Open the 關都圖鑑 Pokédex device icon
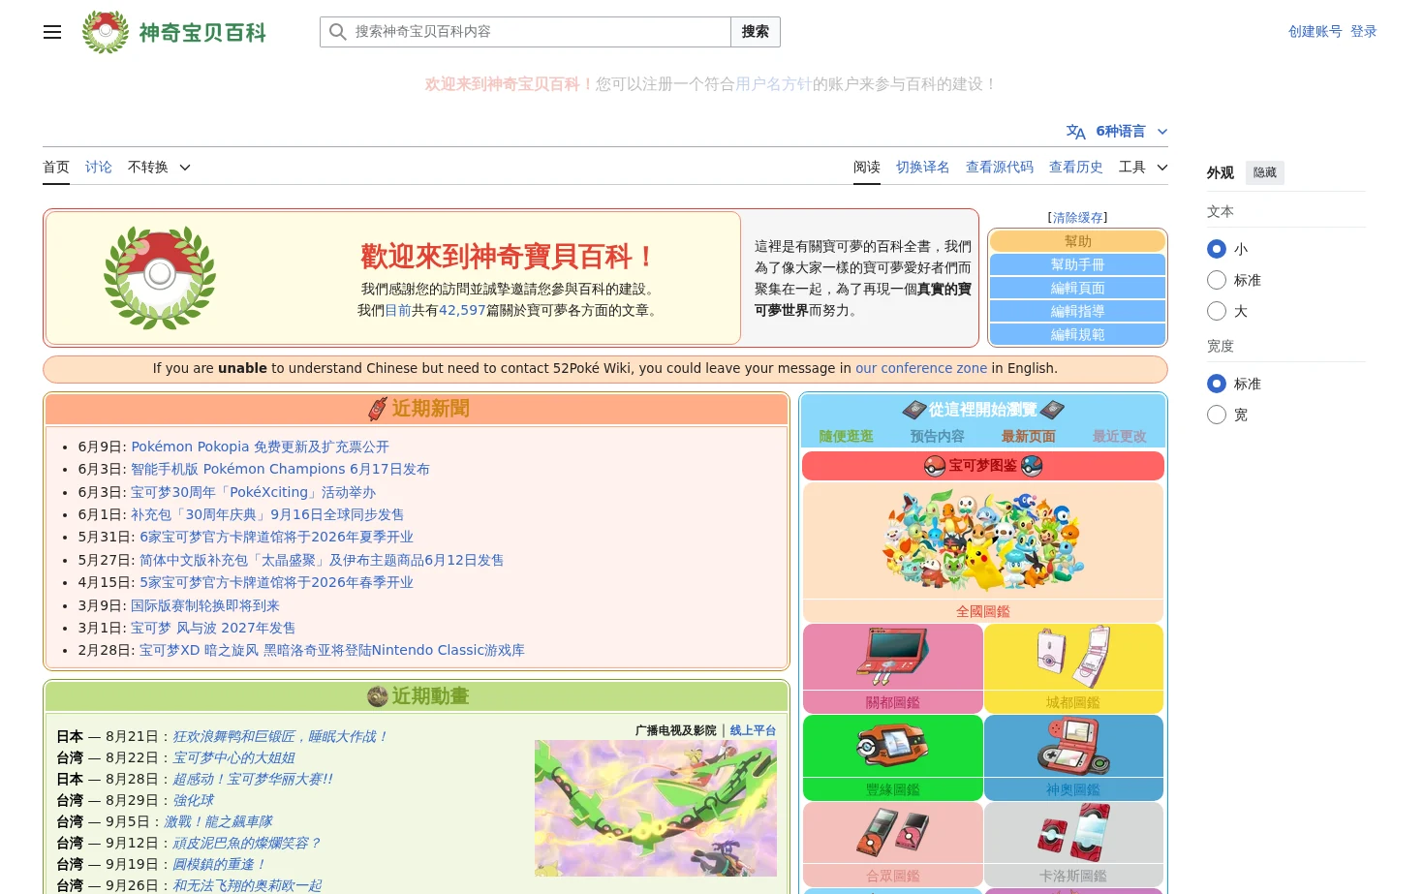Viewport: 1424px width, 894px height. click(x=892, y=655)
